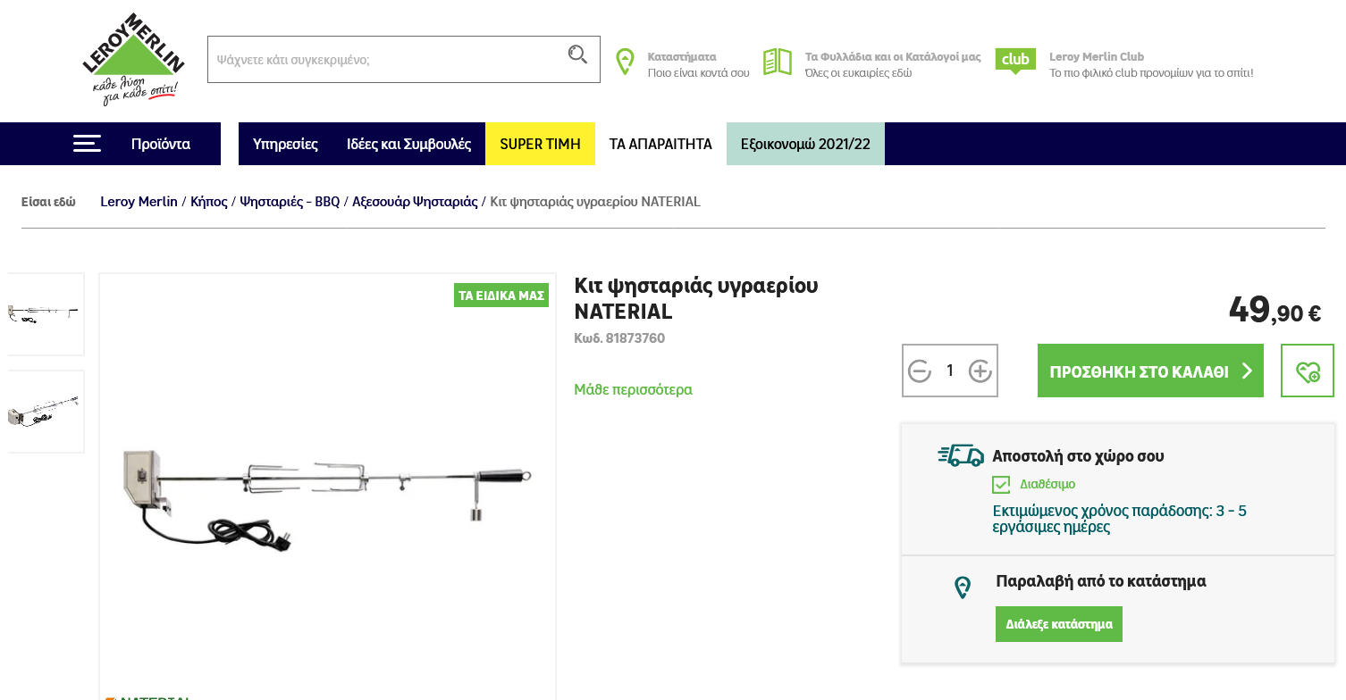The image size is (1346, 700).
Task: Click the store pickup pin icon
Action: 963,587
